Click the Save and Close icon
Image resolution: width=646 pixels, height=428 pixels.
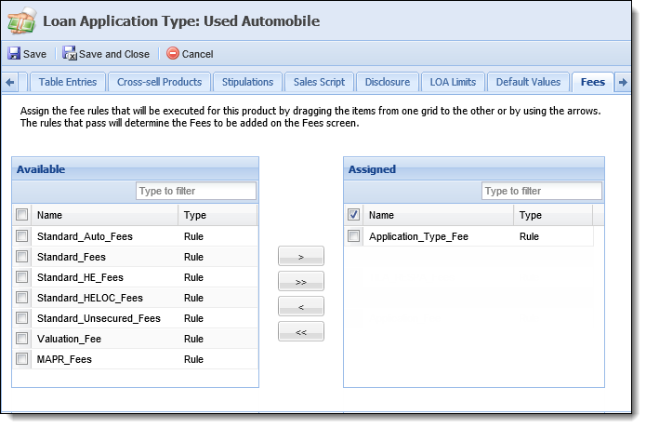click(69, 54)
